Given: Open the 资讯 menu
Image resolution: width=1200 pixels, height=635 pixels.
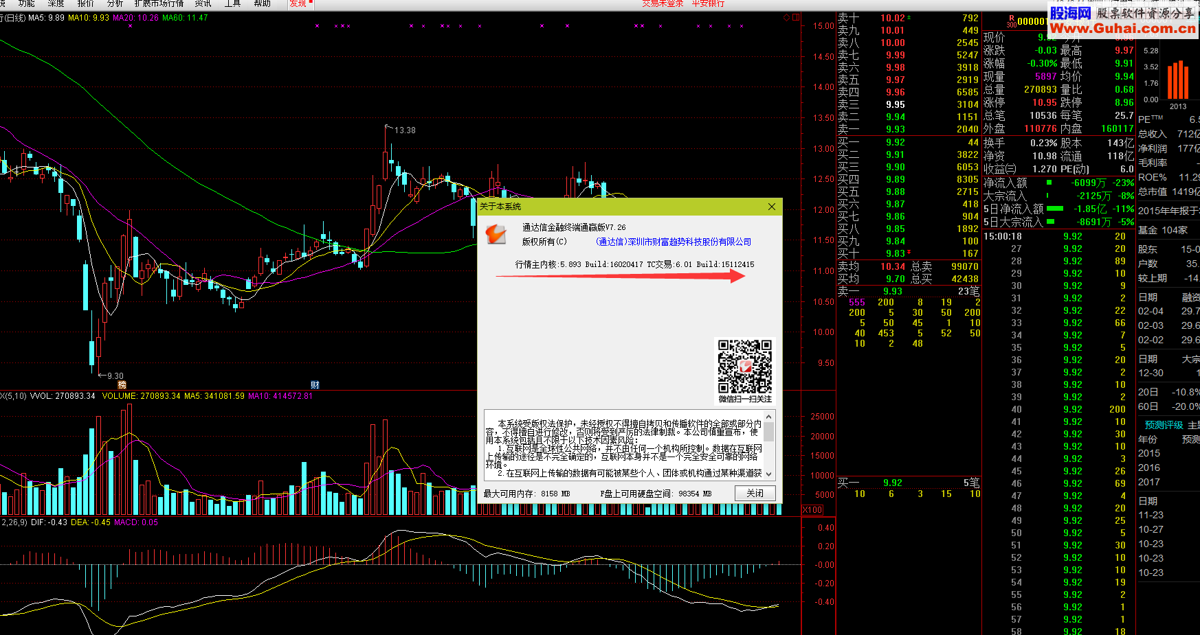Looking at the screenshot, I should pyautogui.click(x=203, y=3).
